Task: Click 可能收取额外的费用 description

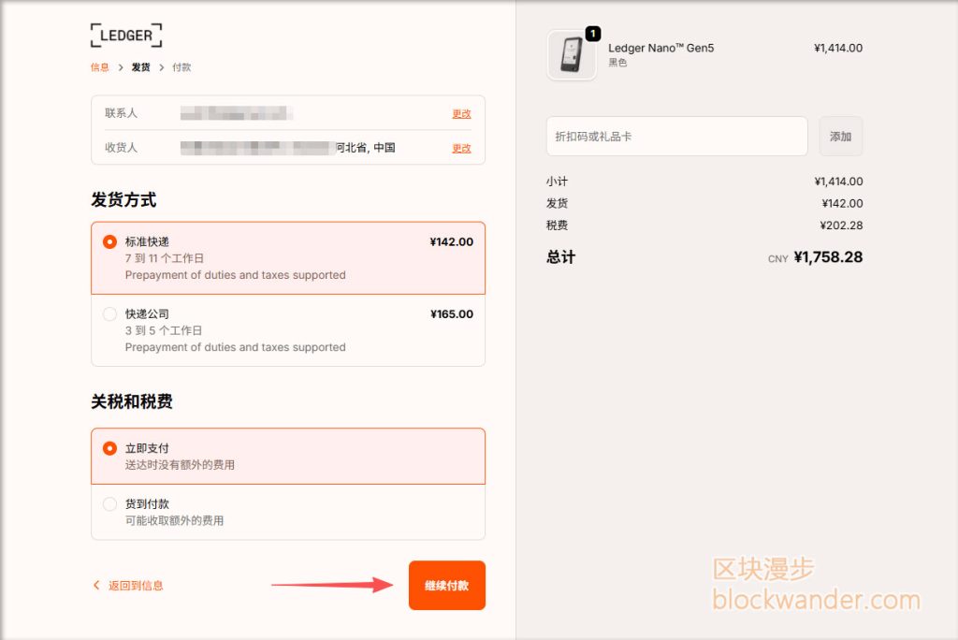Action: point(174,520)
